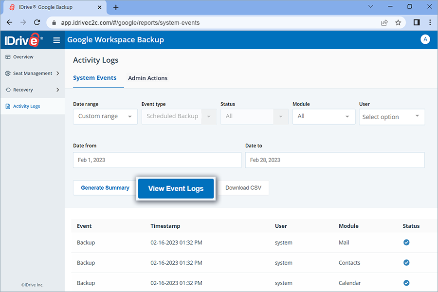The width and height of the screenshot is (438, 292).
Task: Click View Event Logs button
Action: [176, 189]
